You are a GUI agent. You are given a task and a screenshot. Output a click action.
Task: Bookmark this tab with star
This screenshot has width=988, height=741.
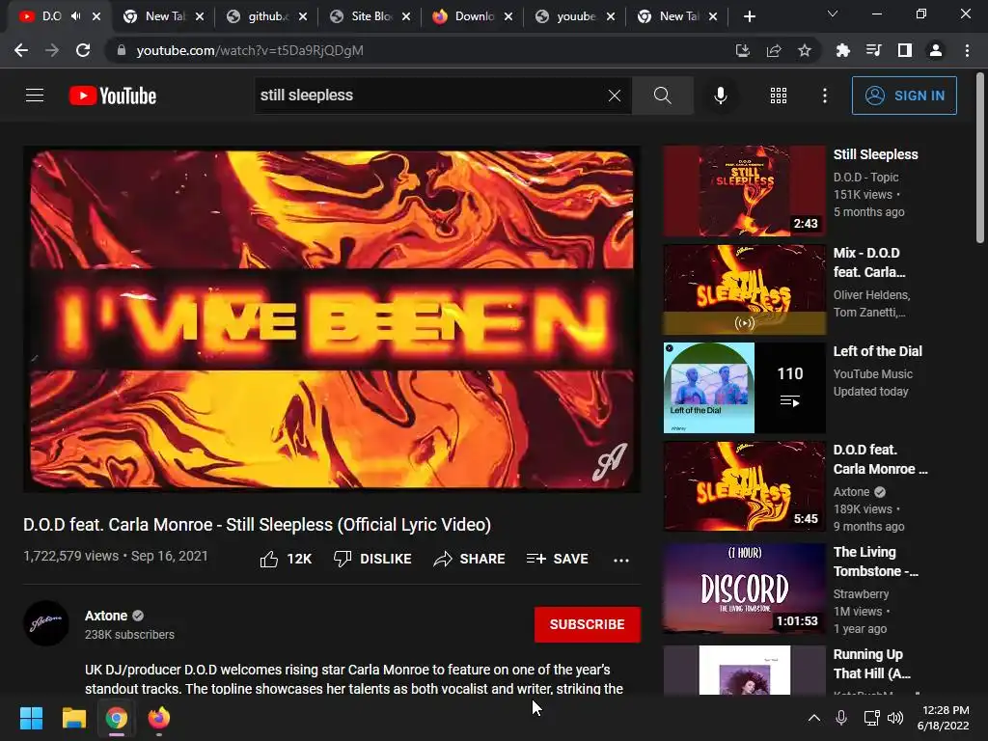805,50
